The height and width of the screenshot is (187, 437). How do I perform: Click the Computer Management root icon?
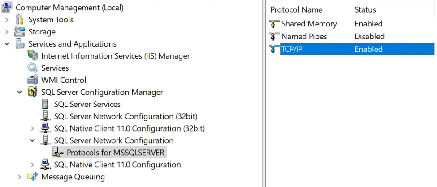pyautogui.click(x=7, y=7)
